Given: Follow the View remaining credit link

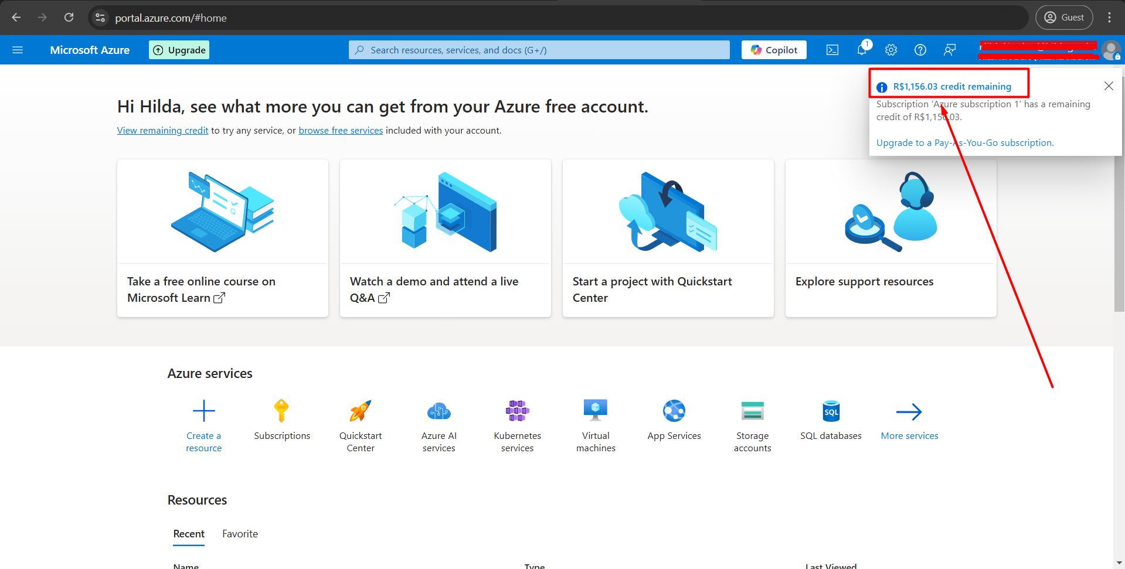Looking at the screenshot, I should click(162, 130).
